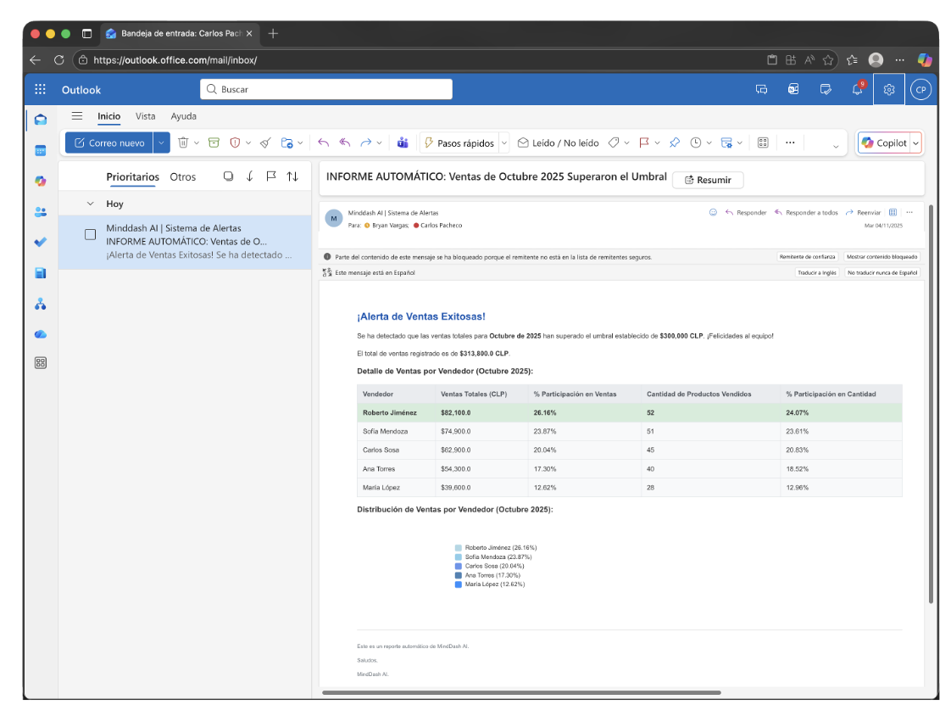Open toolbar more options ellipsis
This screenshot has height=716, width=951.
[x=790, y=143]
